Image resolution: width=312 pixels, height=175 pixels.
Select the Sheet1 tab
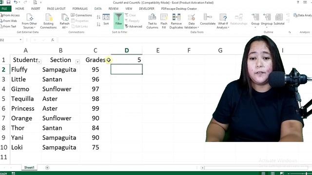pos(29,168)
